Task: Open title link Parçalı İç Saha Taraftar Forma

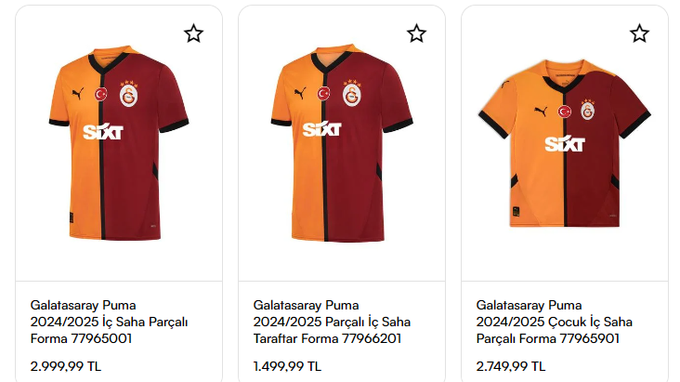Action: coord(332,322)
